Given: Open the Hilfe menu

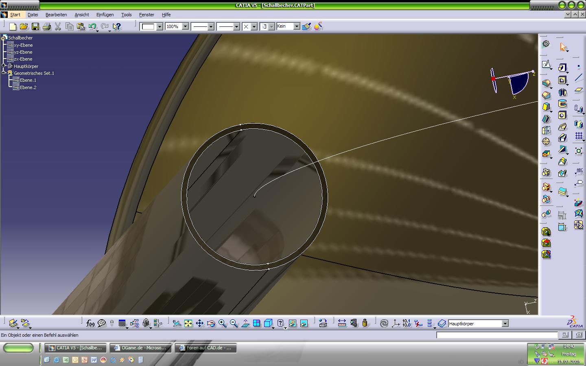Looking at the screenshot, I should [x=166, y=15].
